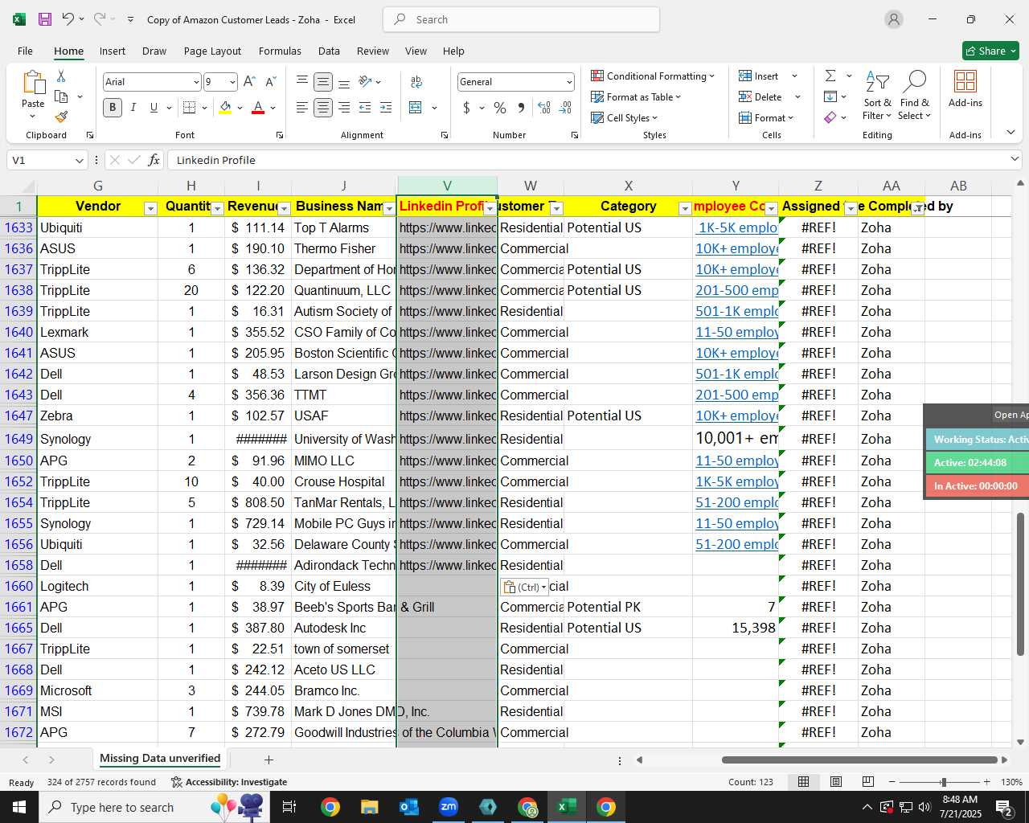Click the Insert Function fx icon
This screenshot has width=1029, height=823.
point(154,160)
